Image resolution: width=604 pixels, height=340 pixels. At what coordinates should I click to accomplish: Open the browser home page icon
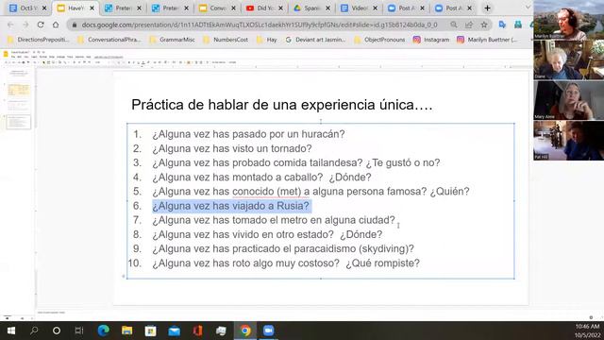click(56, 25)
